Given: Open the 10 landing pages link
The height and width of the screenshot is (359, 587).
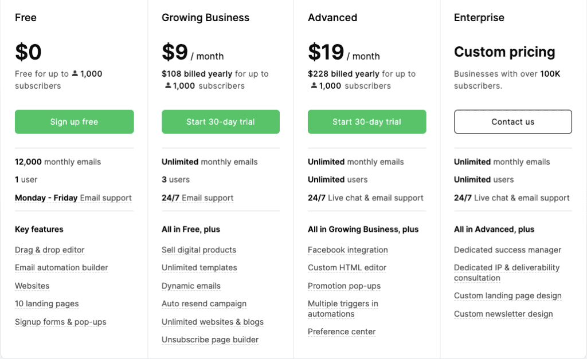Looking at the screenshot, I should (x=46, y=303).
